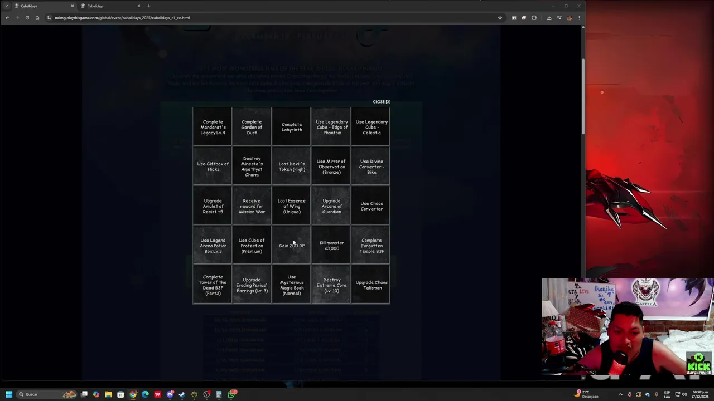Expand the system tray hidden icons
This screenshot has width=714, height=401.
(620, 394)
